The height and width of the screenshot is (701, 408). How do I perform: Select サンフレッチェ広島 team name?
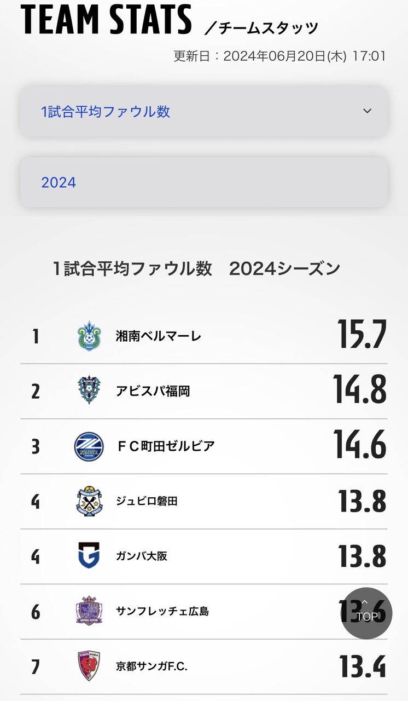[x=162, y=611]
